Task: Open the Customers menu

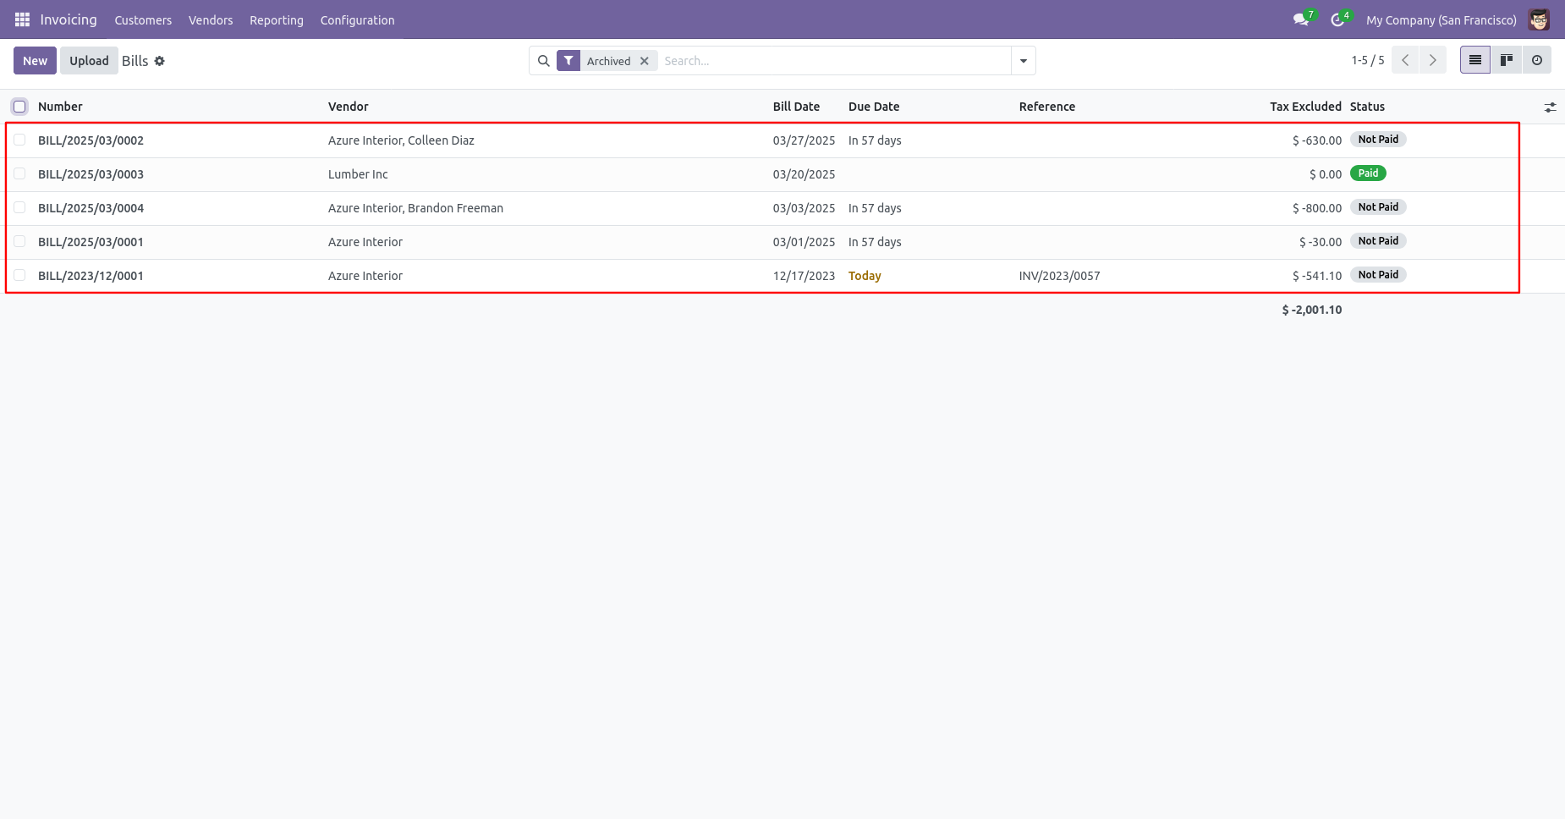Action: pos(143,20)
